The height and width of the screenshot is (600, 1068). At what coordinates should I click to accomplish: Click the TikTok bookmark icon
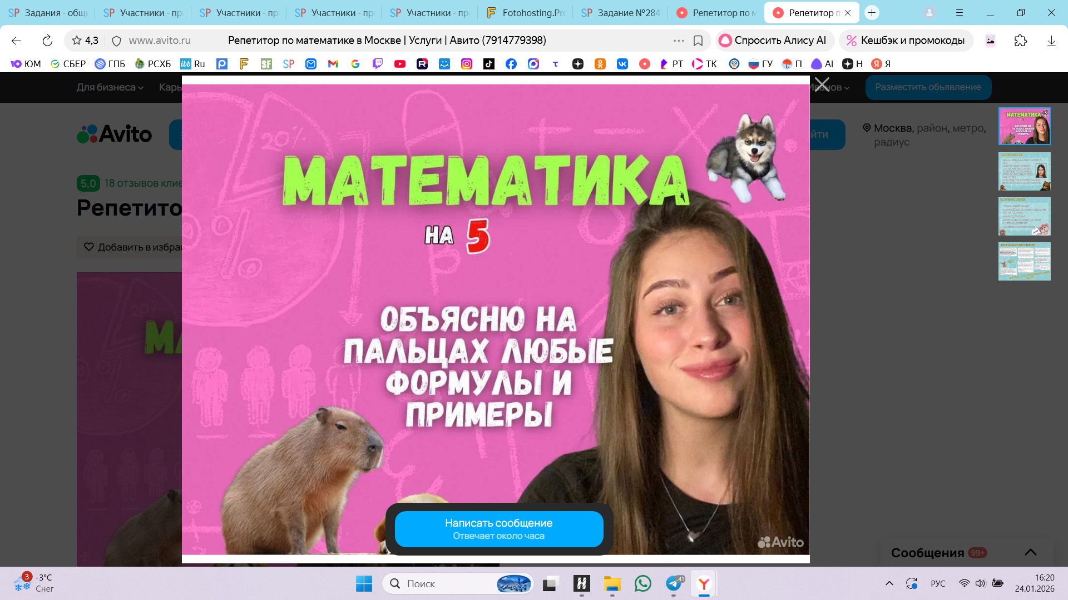click(x=488, y=64)
